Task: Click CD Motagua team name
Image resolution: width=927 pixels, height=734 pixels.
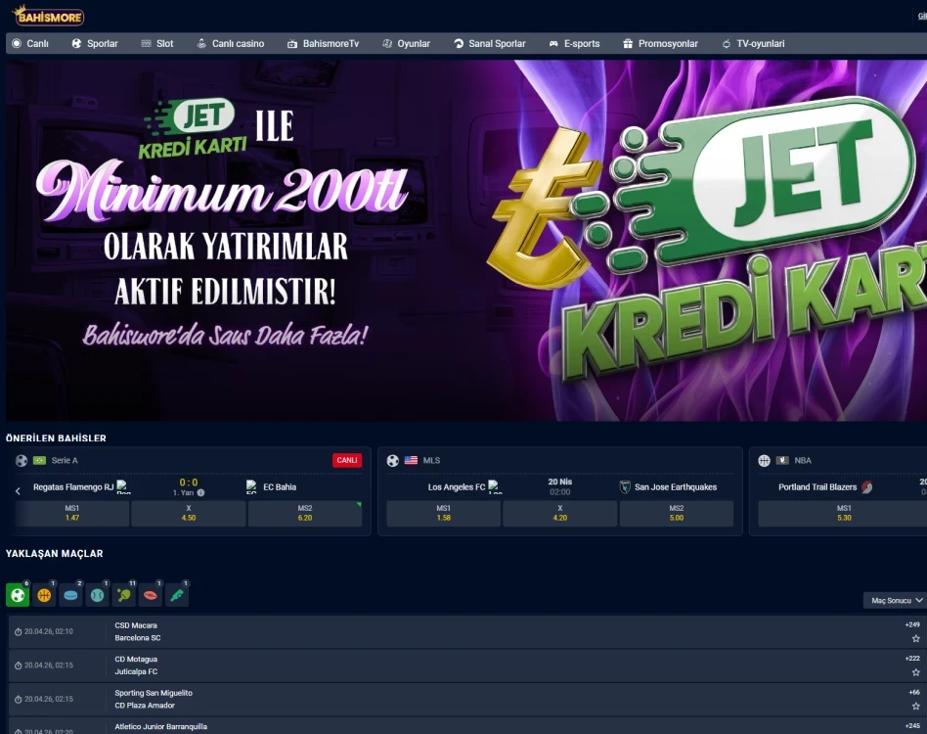Action: click(136, 659)
